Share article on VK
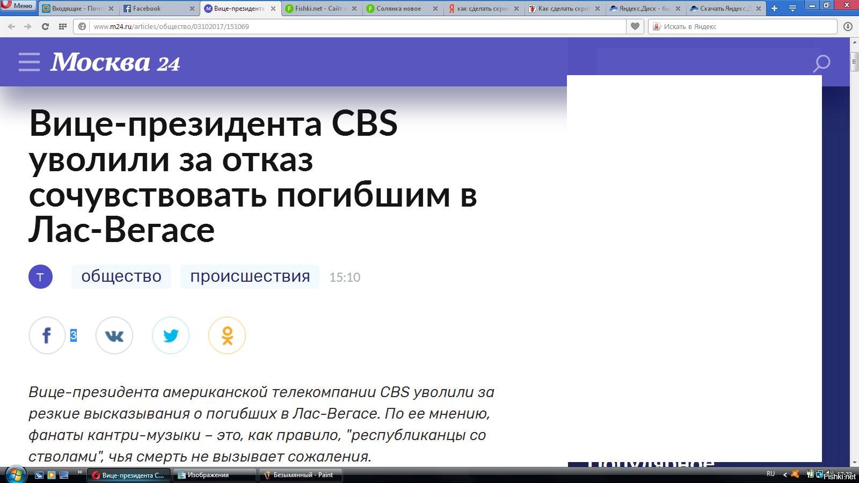Image resolution: width=859 pixels, height=483 pixels. tap(114, 335)
